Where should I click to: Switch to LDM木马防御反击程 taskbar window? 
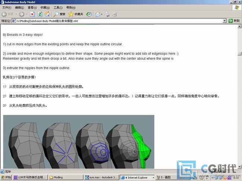30,177
